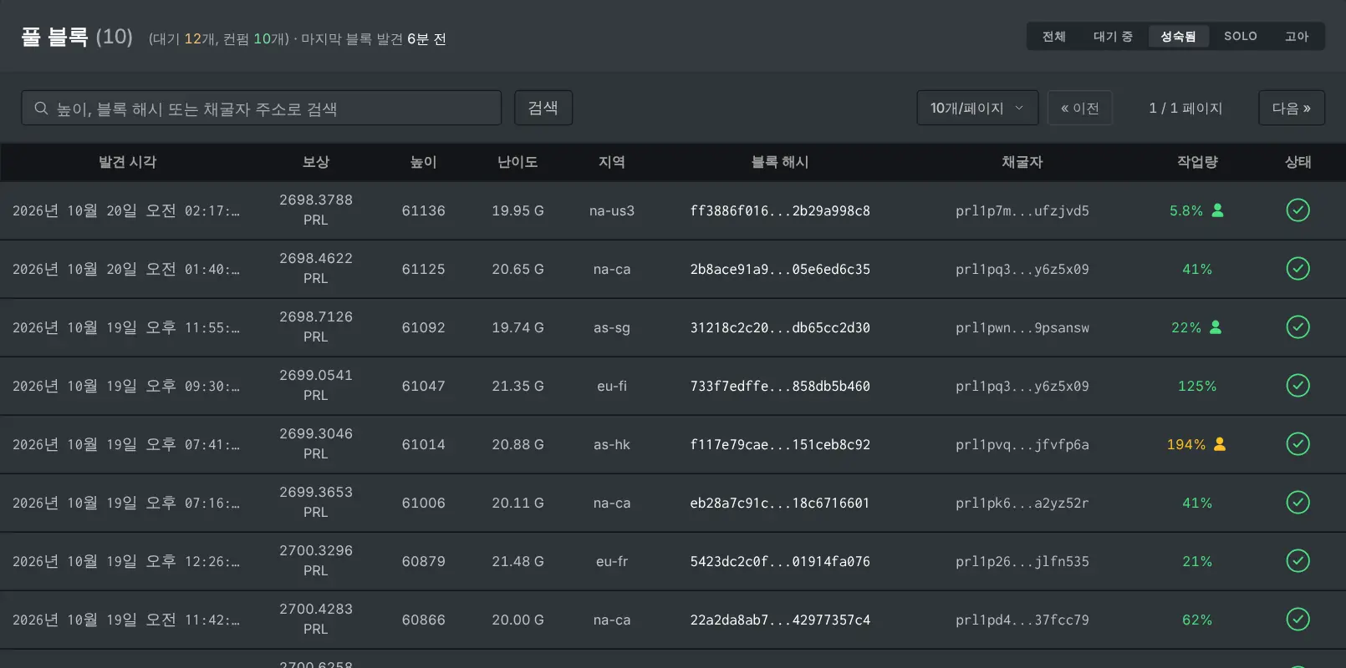Open block hash f117e79cae...151ceb8c92
This screenshot has width=1346, height=668.
(780, 445)
